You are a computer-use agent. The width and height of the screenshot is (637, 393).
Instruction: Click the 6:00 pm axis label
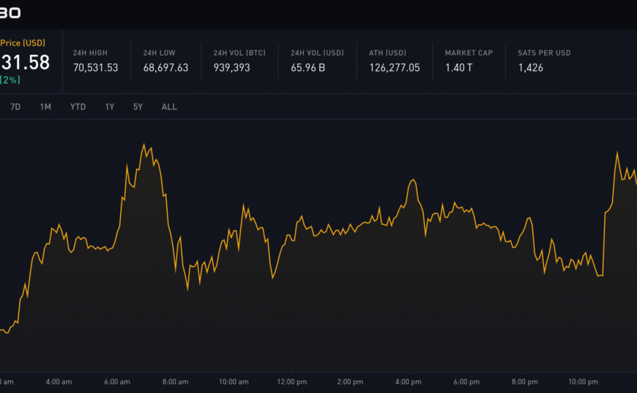[x=466, y=381]
